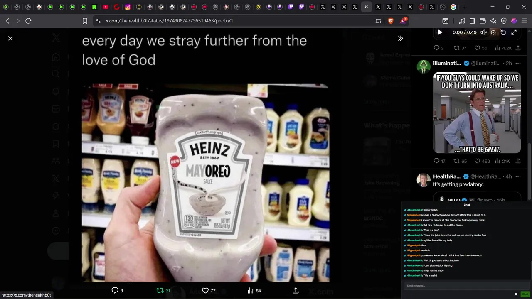Like the video post with 56 likes
Viewport: 532px width, 299px height.
(x=481, y=48)
